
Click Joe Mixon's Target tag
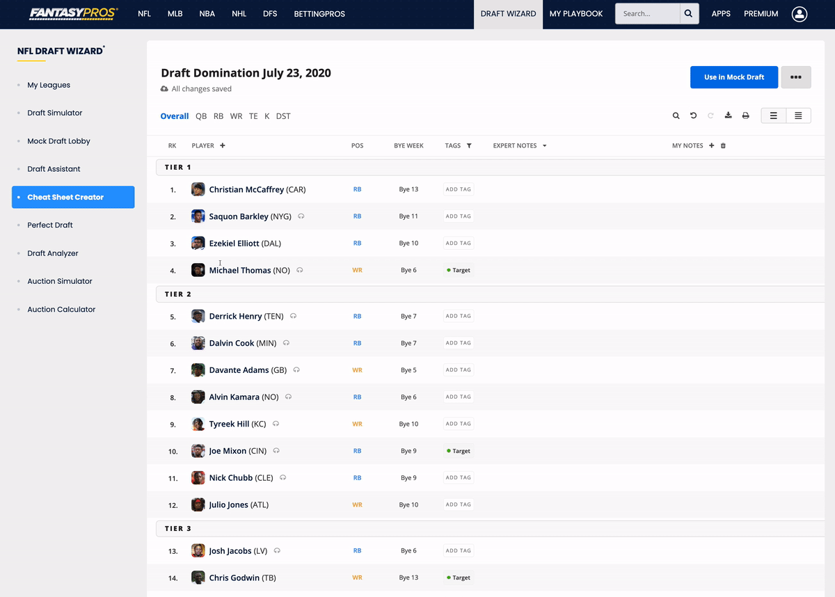pyautogui.click(x=459, y=451)
